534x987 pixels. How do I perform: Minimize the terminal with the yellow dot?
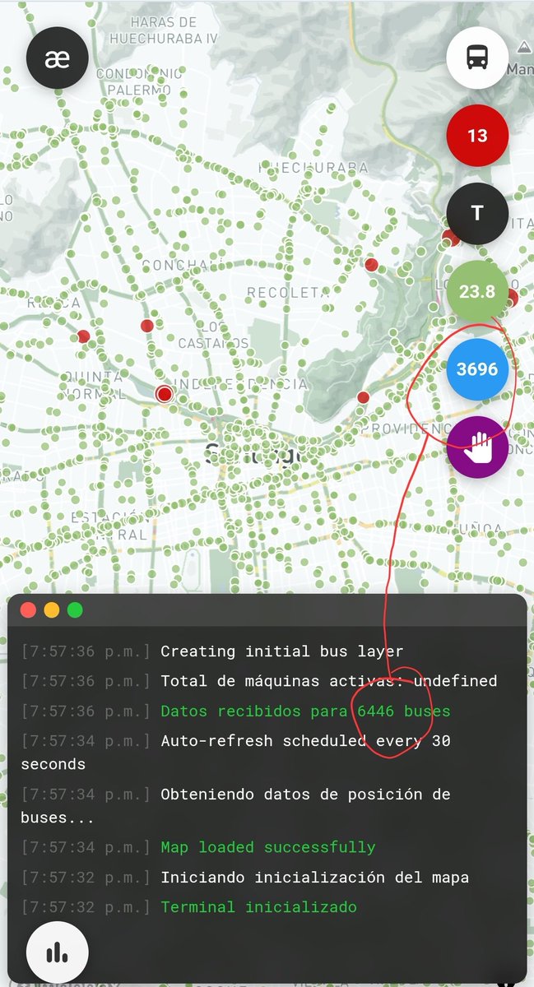(x=52, y=610)
